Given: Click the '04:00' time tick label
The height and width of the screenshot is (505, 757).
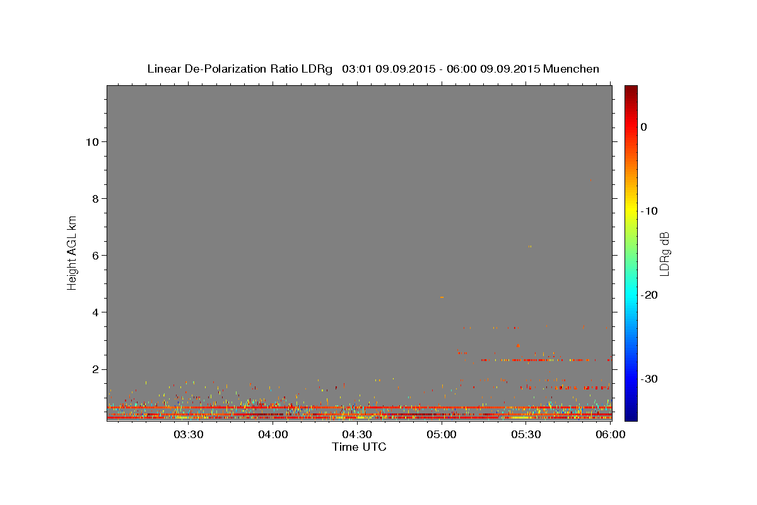Looking at the screenshot, I should click(273, 434).
